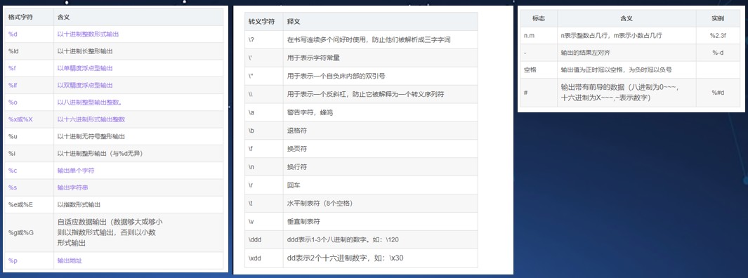Click the 标志 column header
This screenshot has width=748, height=278.
pyautogui.click(x=539, y=18)
